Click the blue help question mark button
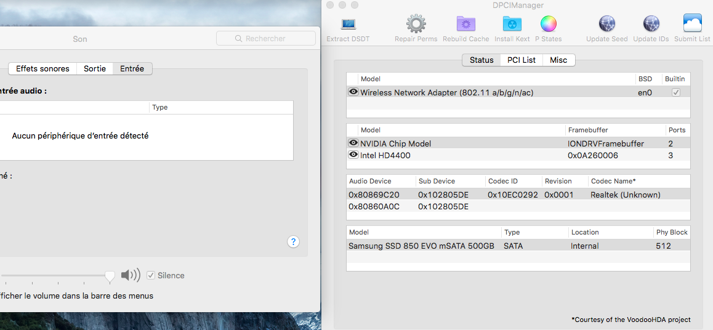The image size is (713, 330). pos(293,241)
